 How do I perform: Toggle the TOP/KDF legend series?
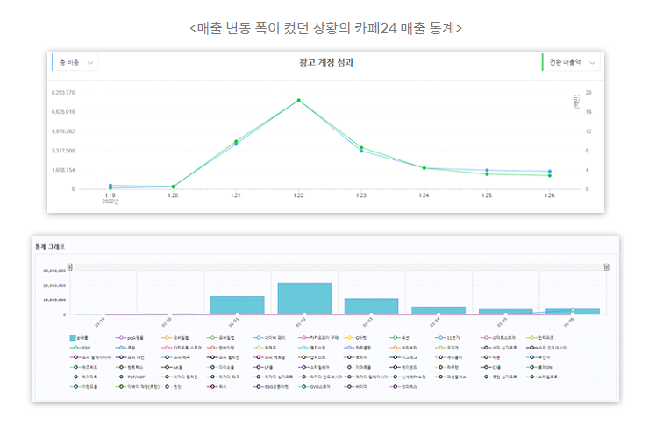pyautogui.click(x=131, y=377)
